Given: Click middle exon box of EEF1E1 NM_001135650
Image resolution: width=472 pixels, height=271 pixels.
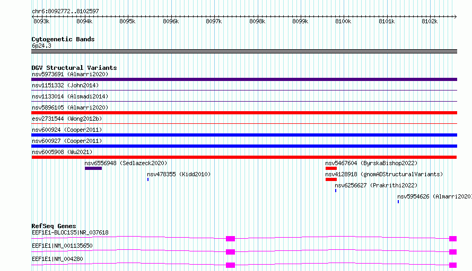Looking at the screenshot, I should click(230, 252).
